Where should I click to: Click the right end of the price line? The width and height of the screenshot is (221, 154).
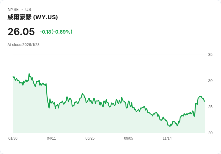tap(205, 101)
